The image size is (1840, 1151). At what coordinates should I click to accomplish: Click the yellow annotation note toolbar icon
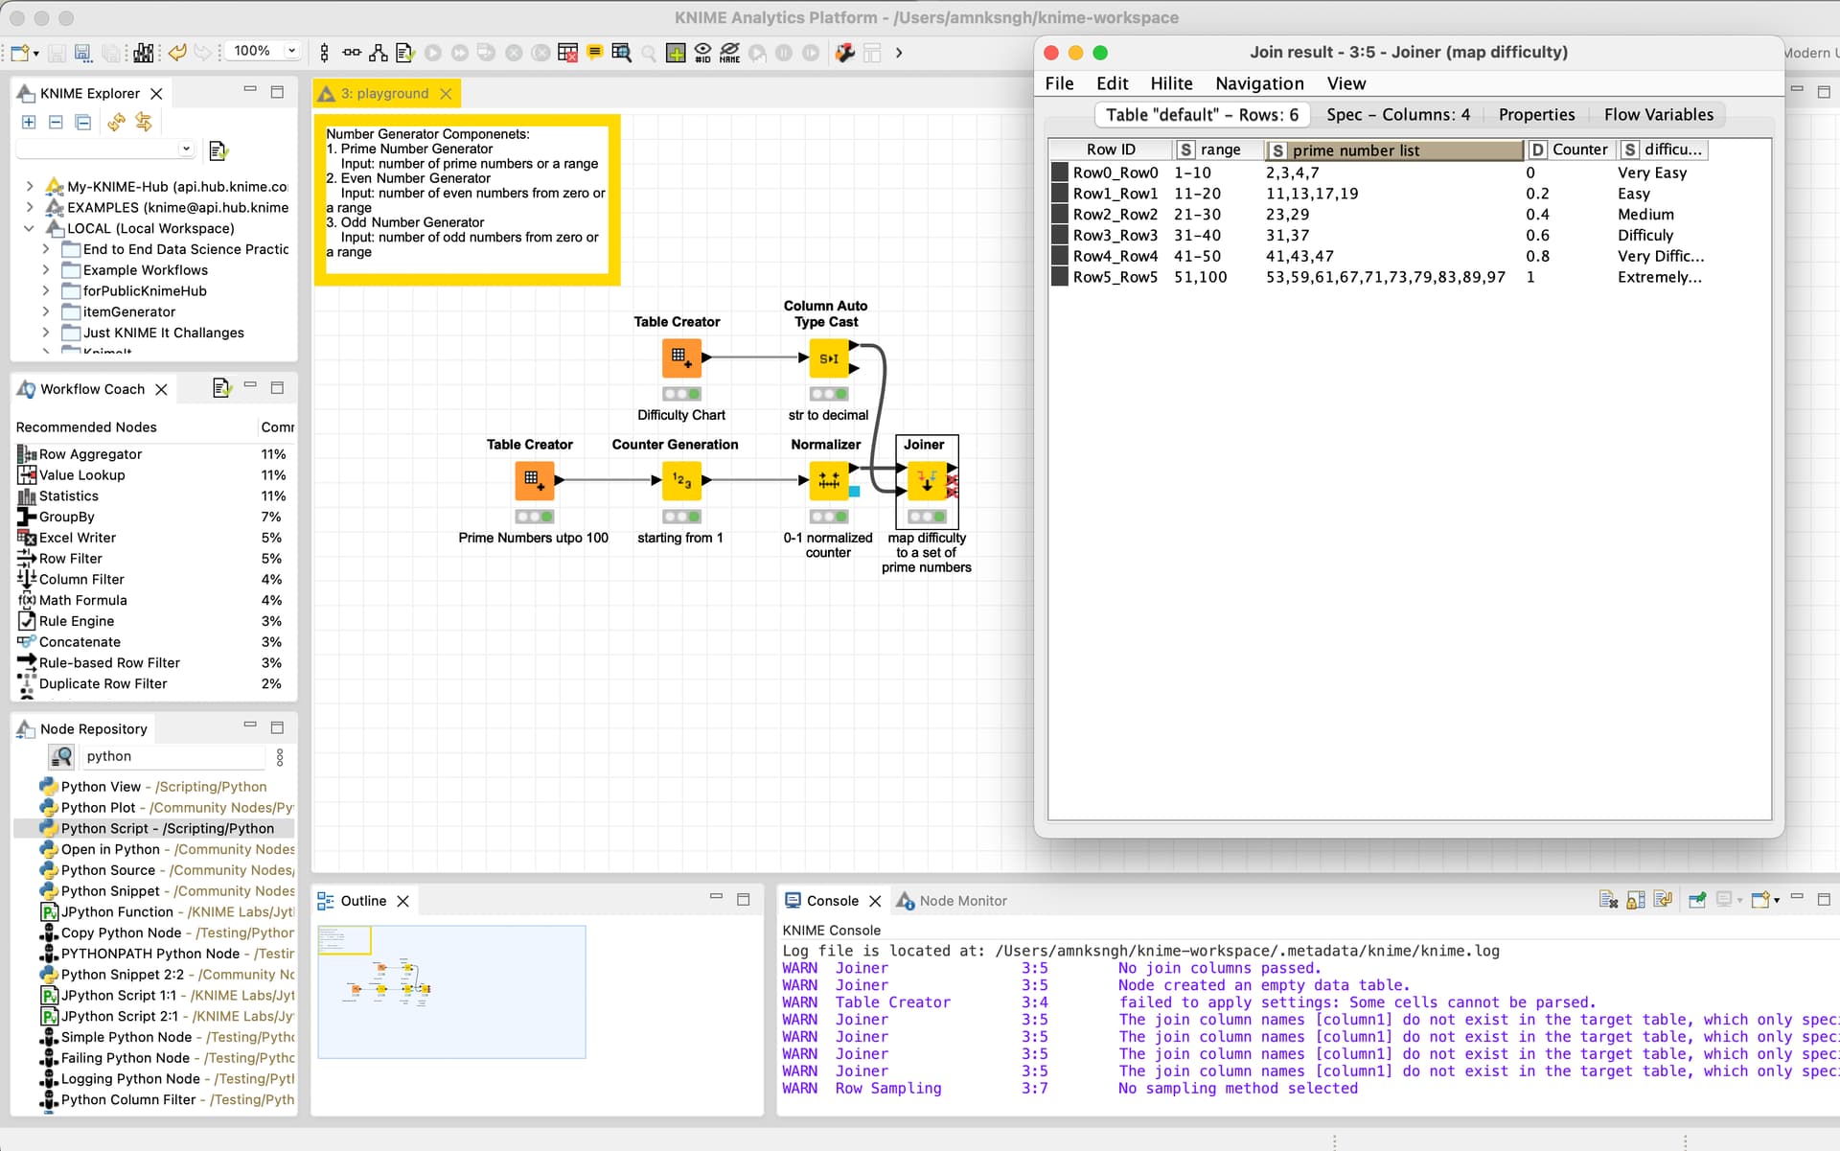pos(594,53)
